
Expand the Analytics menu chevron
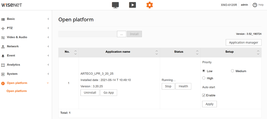point(48,65)
